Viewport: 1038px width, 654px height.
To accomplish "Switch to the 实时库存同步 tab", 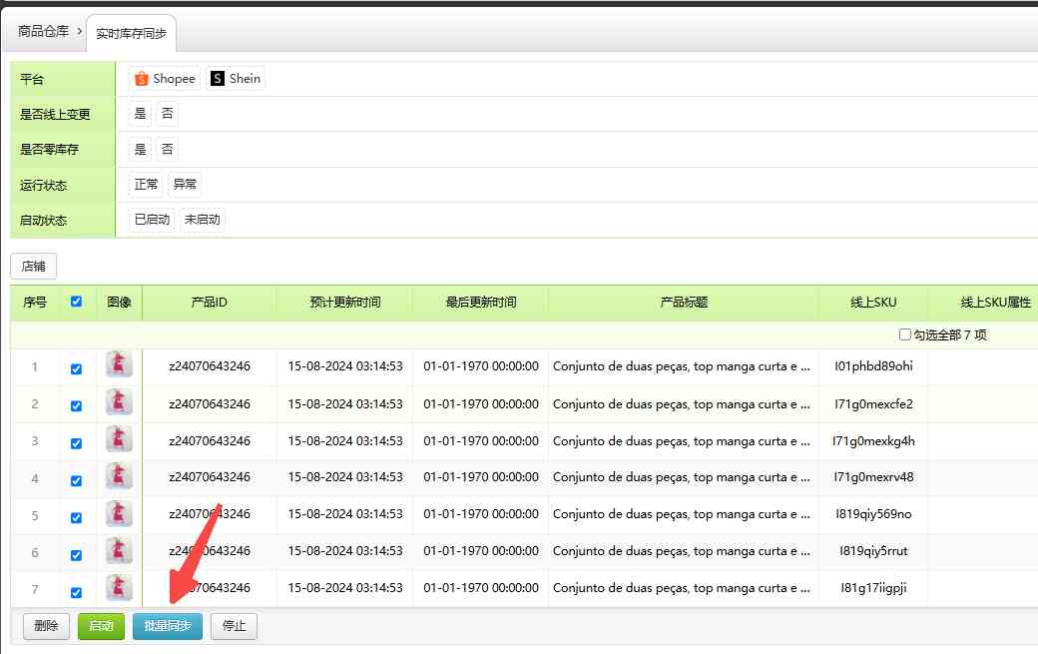I will (x=132, y=34).
